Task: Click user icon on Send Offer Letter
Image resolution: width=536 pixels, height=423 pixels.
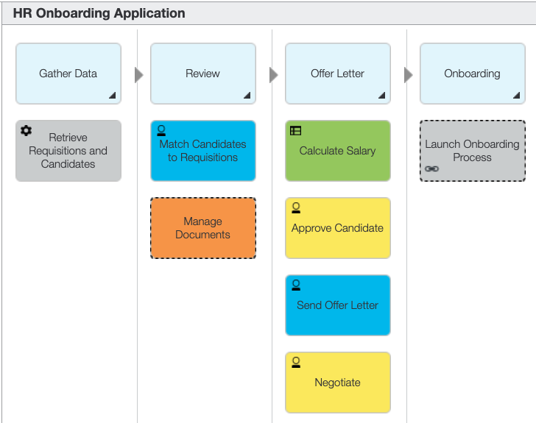Action: (296, 285)
